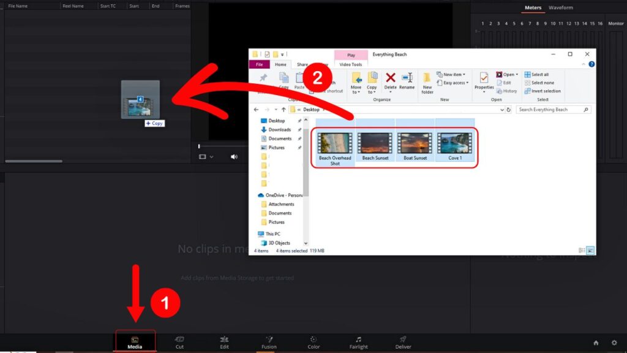The width and height of the screenshot is (627, 353).
Task: Open the Fusion page
Action: (x=269, y=343)
